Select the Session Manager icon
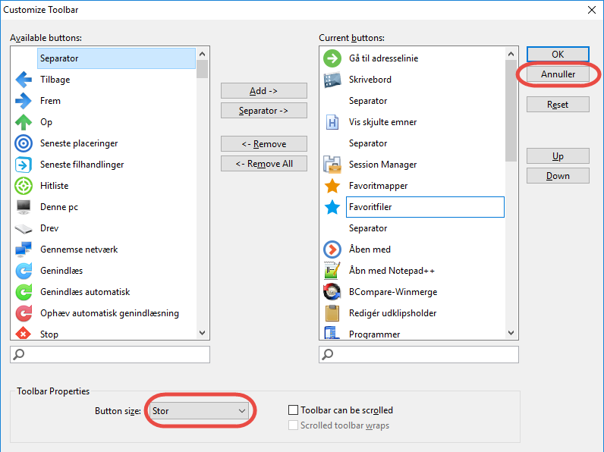Screen dimensions: 604x452 332,165
